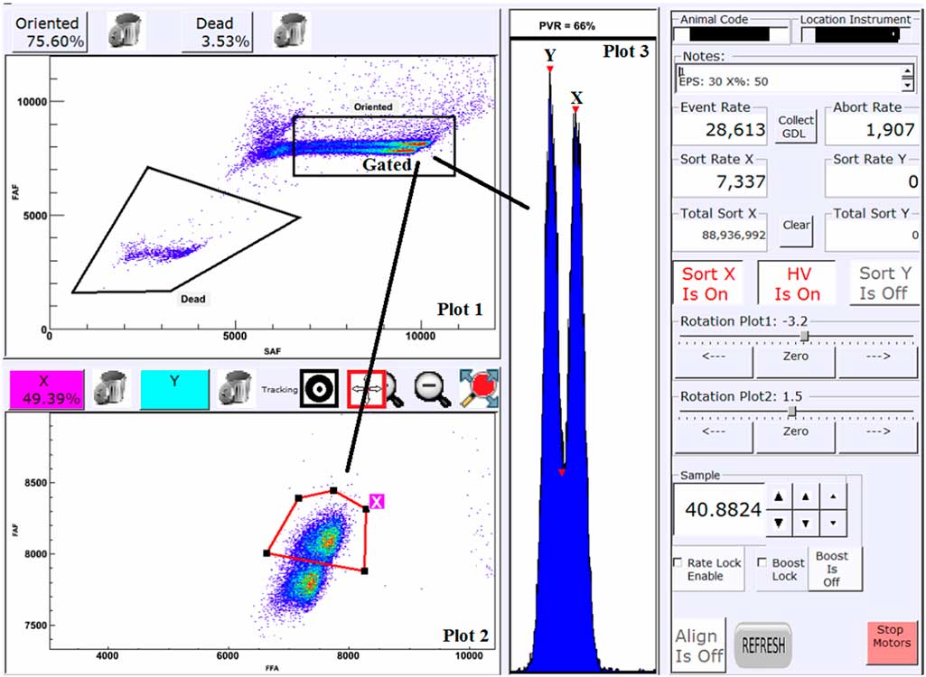Click Zero under Rotation Plot1
The image size is (926, 677).
pos(795,357)
